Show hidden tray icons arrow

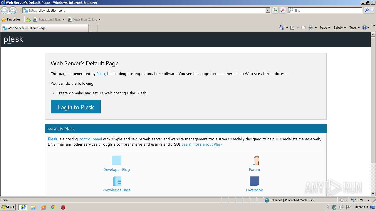tap(328, 207)
